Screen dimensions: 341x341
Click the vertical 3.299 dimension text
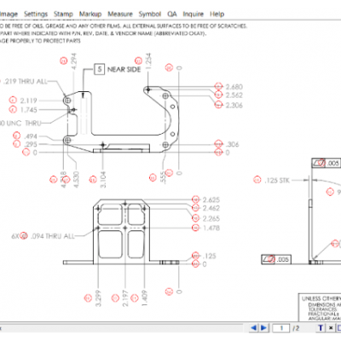pos(98,298)
